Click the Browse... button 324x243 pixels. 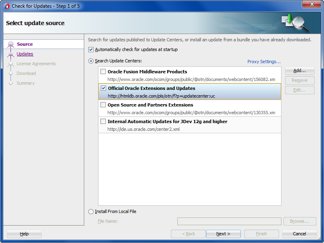(x=300, y=221)
